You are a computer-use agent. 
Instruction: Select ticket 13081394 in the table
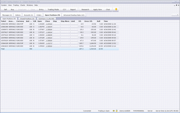click(5, 24)
